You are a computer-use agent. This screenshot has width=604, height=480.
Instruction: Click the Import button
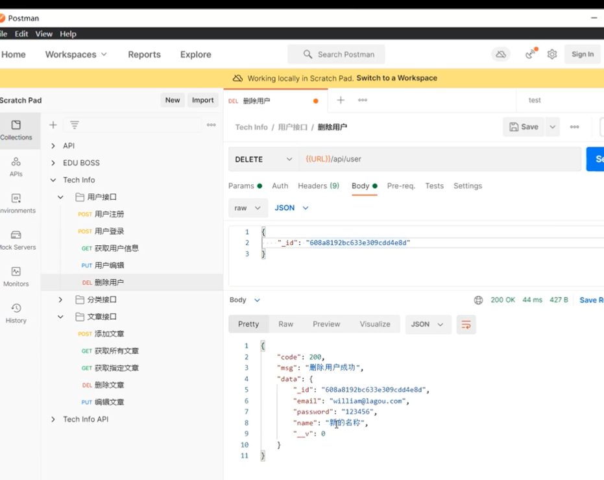[202, 100]
